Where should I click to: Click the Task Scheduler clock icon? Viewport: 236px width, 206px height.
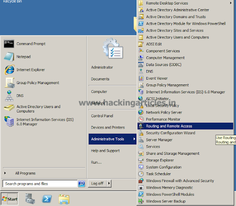pos(141,174)
